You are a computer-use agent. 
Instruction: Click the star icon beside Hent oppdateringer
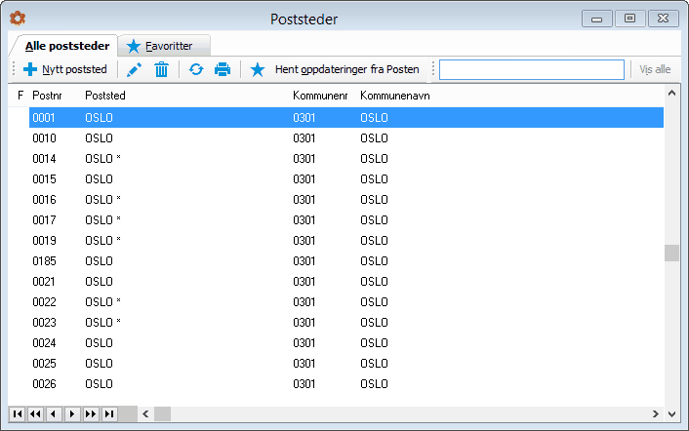[258, 69]
